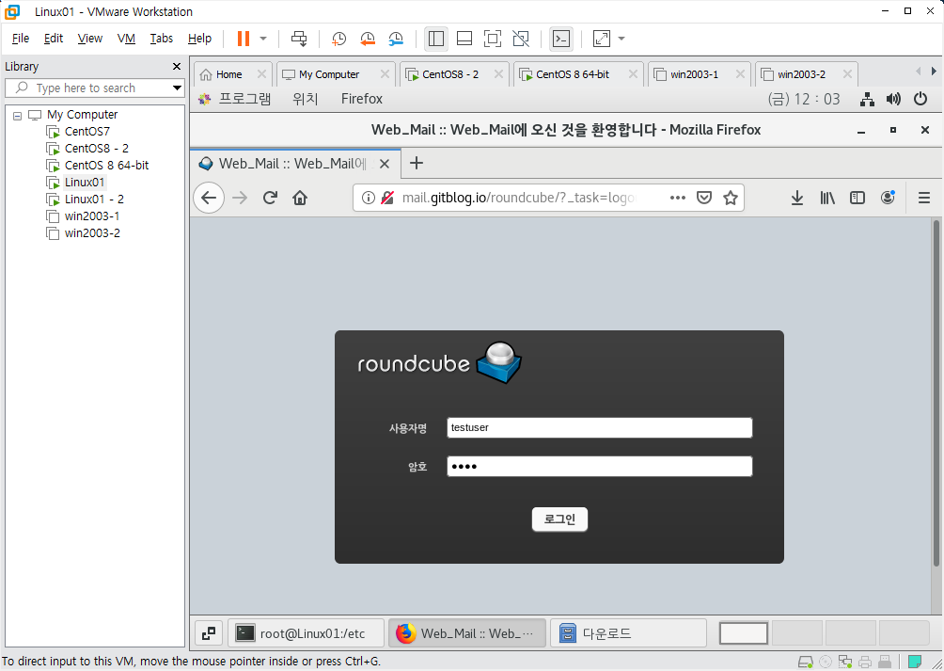Open the Tabs menu
The width and height of the screenshot is (944, 671).
[x=162, y=39]
